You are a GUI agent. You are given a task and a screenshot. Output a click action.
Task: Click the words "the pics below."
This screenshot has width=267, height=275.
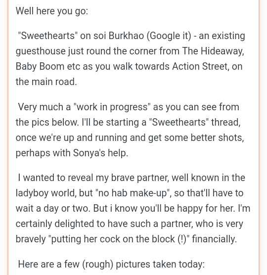47,122
